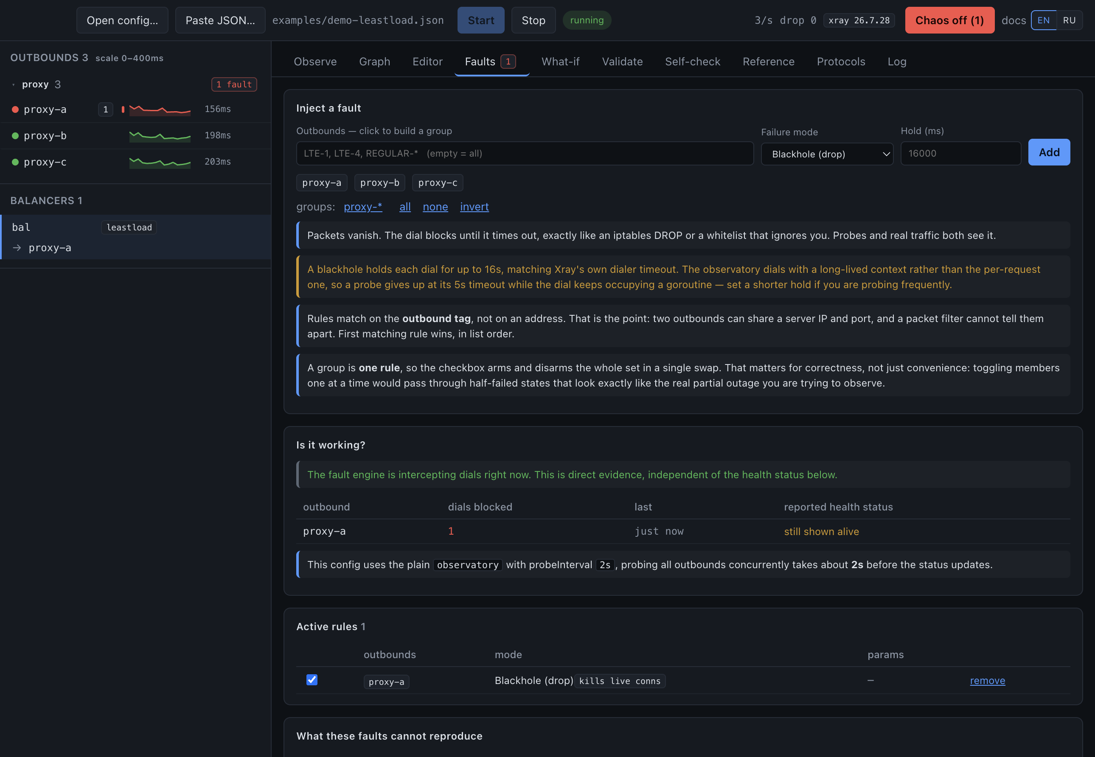Viewport: 1095px width, 757px height.
Task: Click the '3/s' rate indicator
Action: (x=764, y=20)
